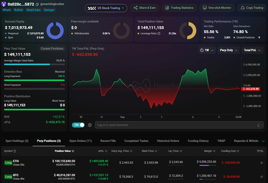Click the send danmaku arrow icon
The width and height of the screenshot is (268, 183).
pos(259,125)
